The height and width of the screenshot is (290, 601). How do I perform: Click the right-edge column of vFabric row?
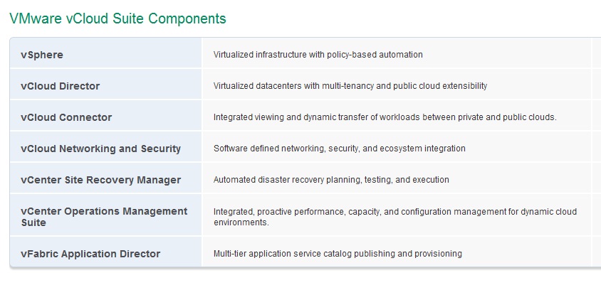tap(597, 252)
